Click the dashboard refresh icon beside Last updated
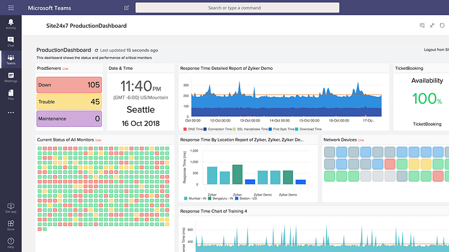The width and height of the screenshot is (449, 252). pos(96,51)
